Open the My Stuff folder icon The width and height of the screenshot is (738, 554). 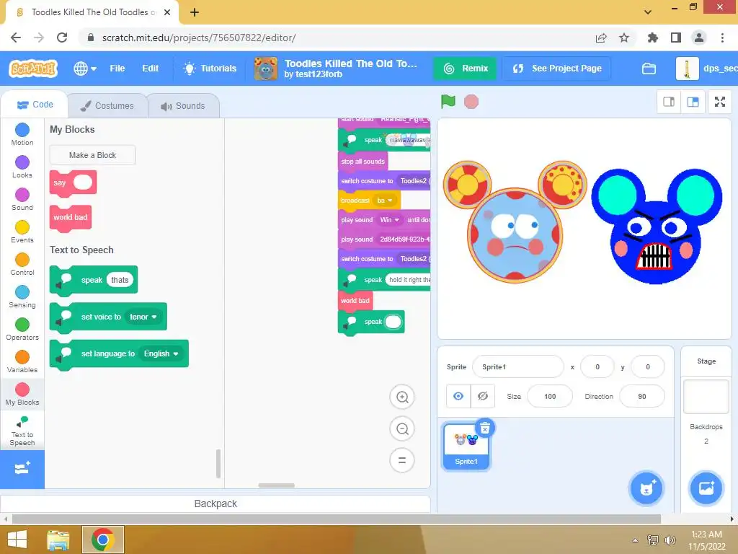[x=649, y=69]
